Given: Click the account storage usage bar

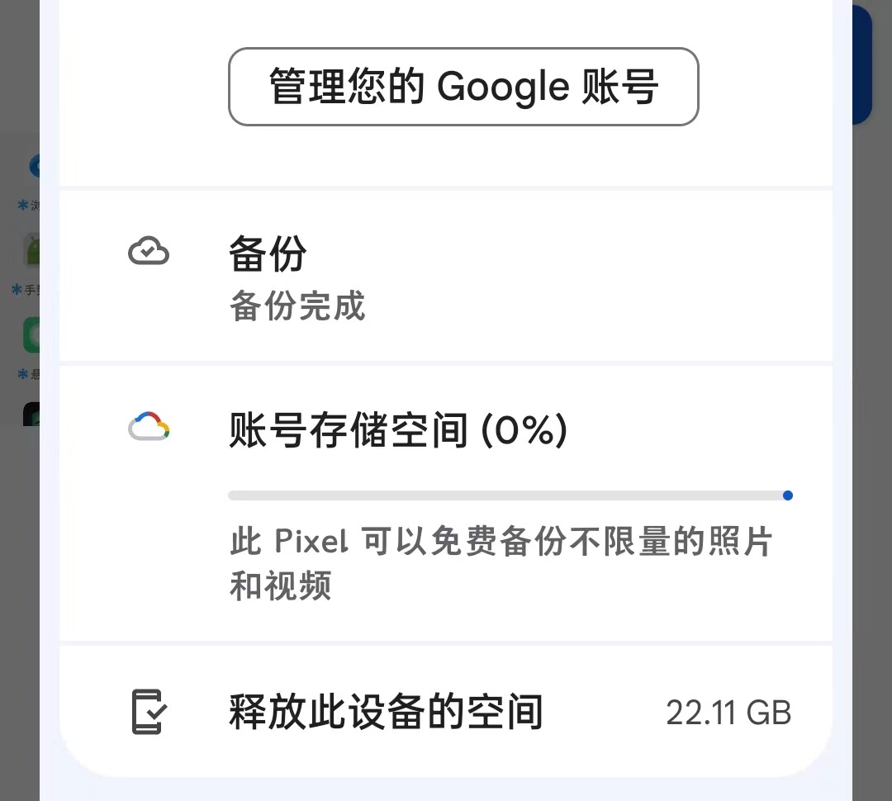Looking at the screenshot, I should coord(510,495).
